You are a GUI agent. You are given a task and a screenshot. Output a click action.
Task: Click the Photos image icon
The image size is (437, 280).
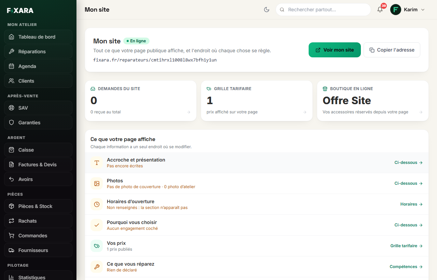97,183
